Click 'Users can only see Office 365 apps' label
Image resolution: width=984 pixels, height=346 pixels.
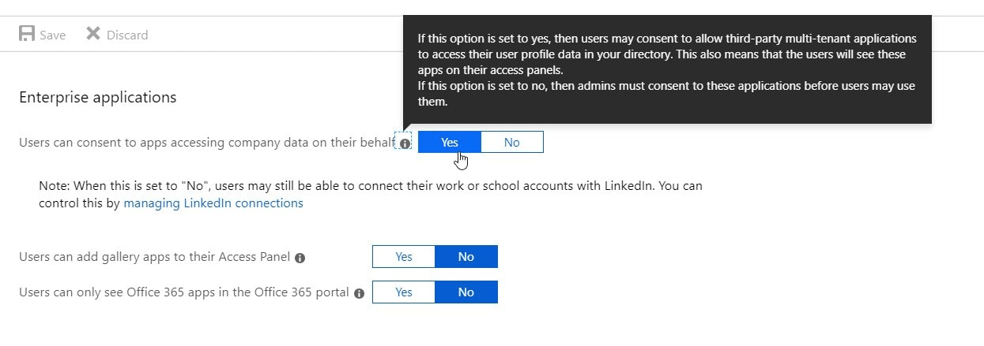pos(183,292)
